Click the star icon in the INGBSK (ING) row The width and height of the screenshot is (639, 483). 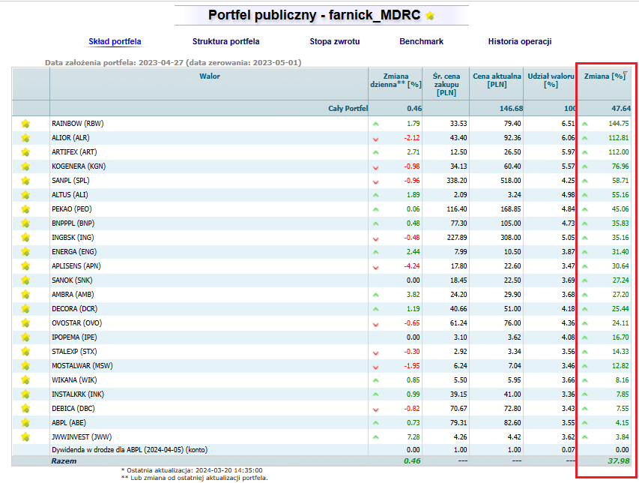point(25,238)
